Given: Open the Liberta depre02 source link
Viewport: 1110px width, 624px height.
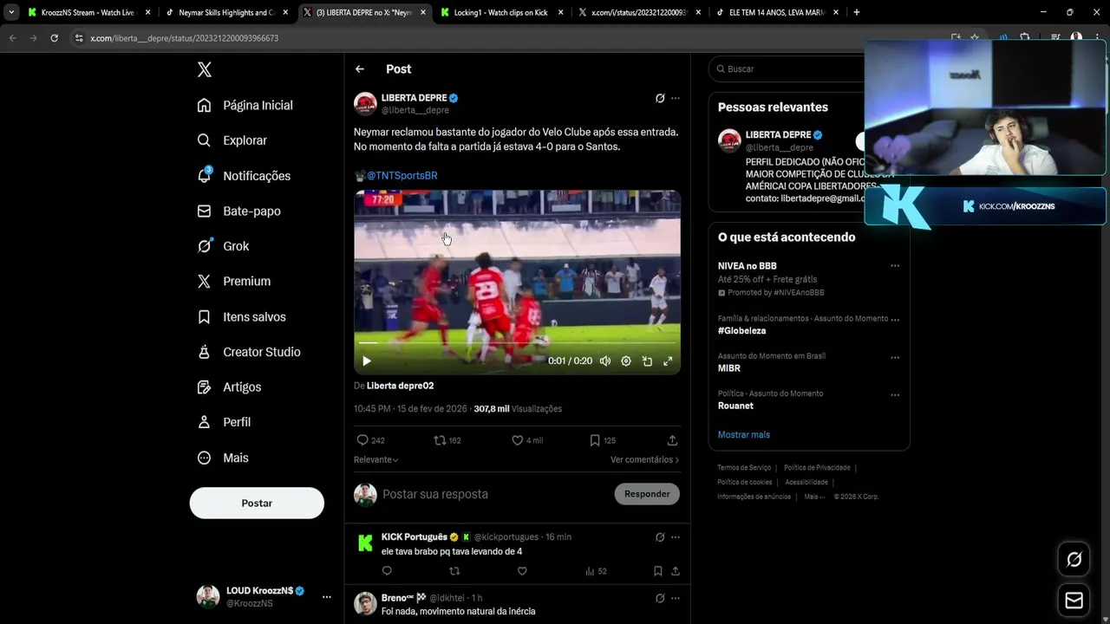Looking at the screenshot, I should (x=400, y=386).
